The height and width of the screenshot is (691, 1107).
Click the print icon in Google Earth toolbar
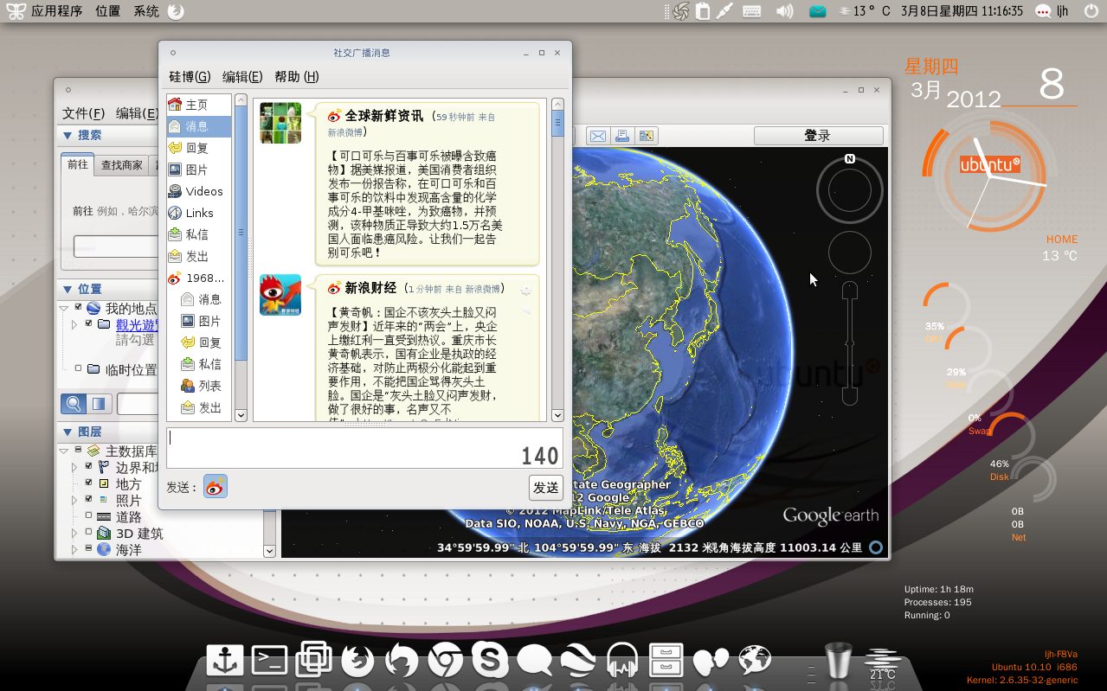621,136
